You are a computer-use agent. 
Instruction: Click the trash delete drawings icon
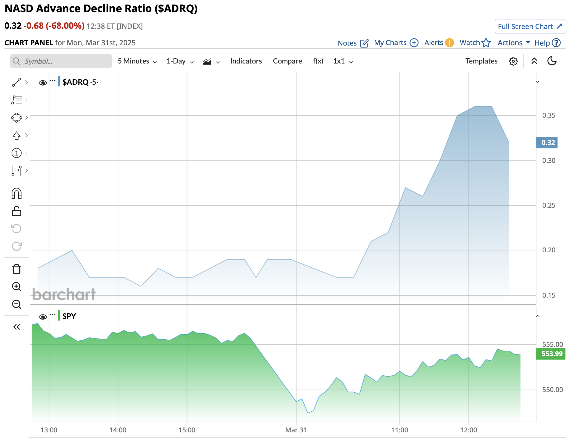(17, 269)
